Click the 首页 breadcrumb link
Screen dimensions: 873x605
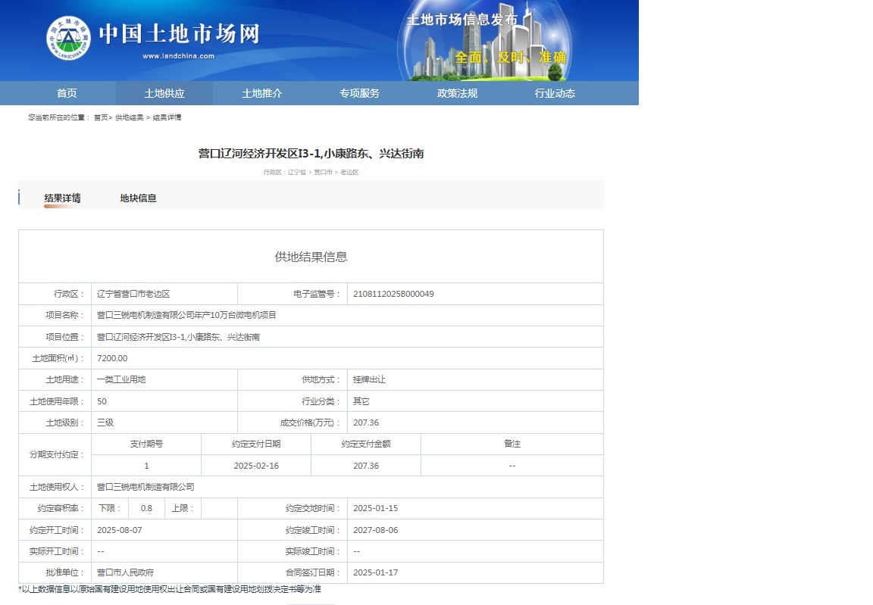pos(101,117)
